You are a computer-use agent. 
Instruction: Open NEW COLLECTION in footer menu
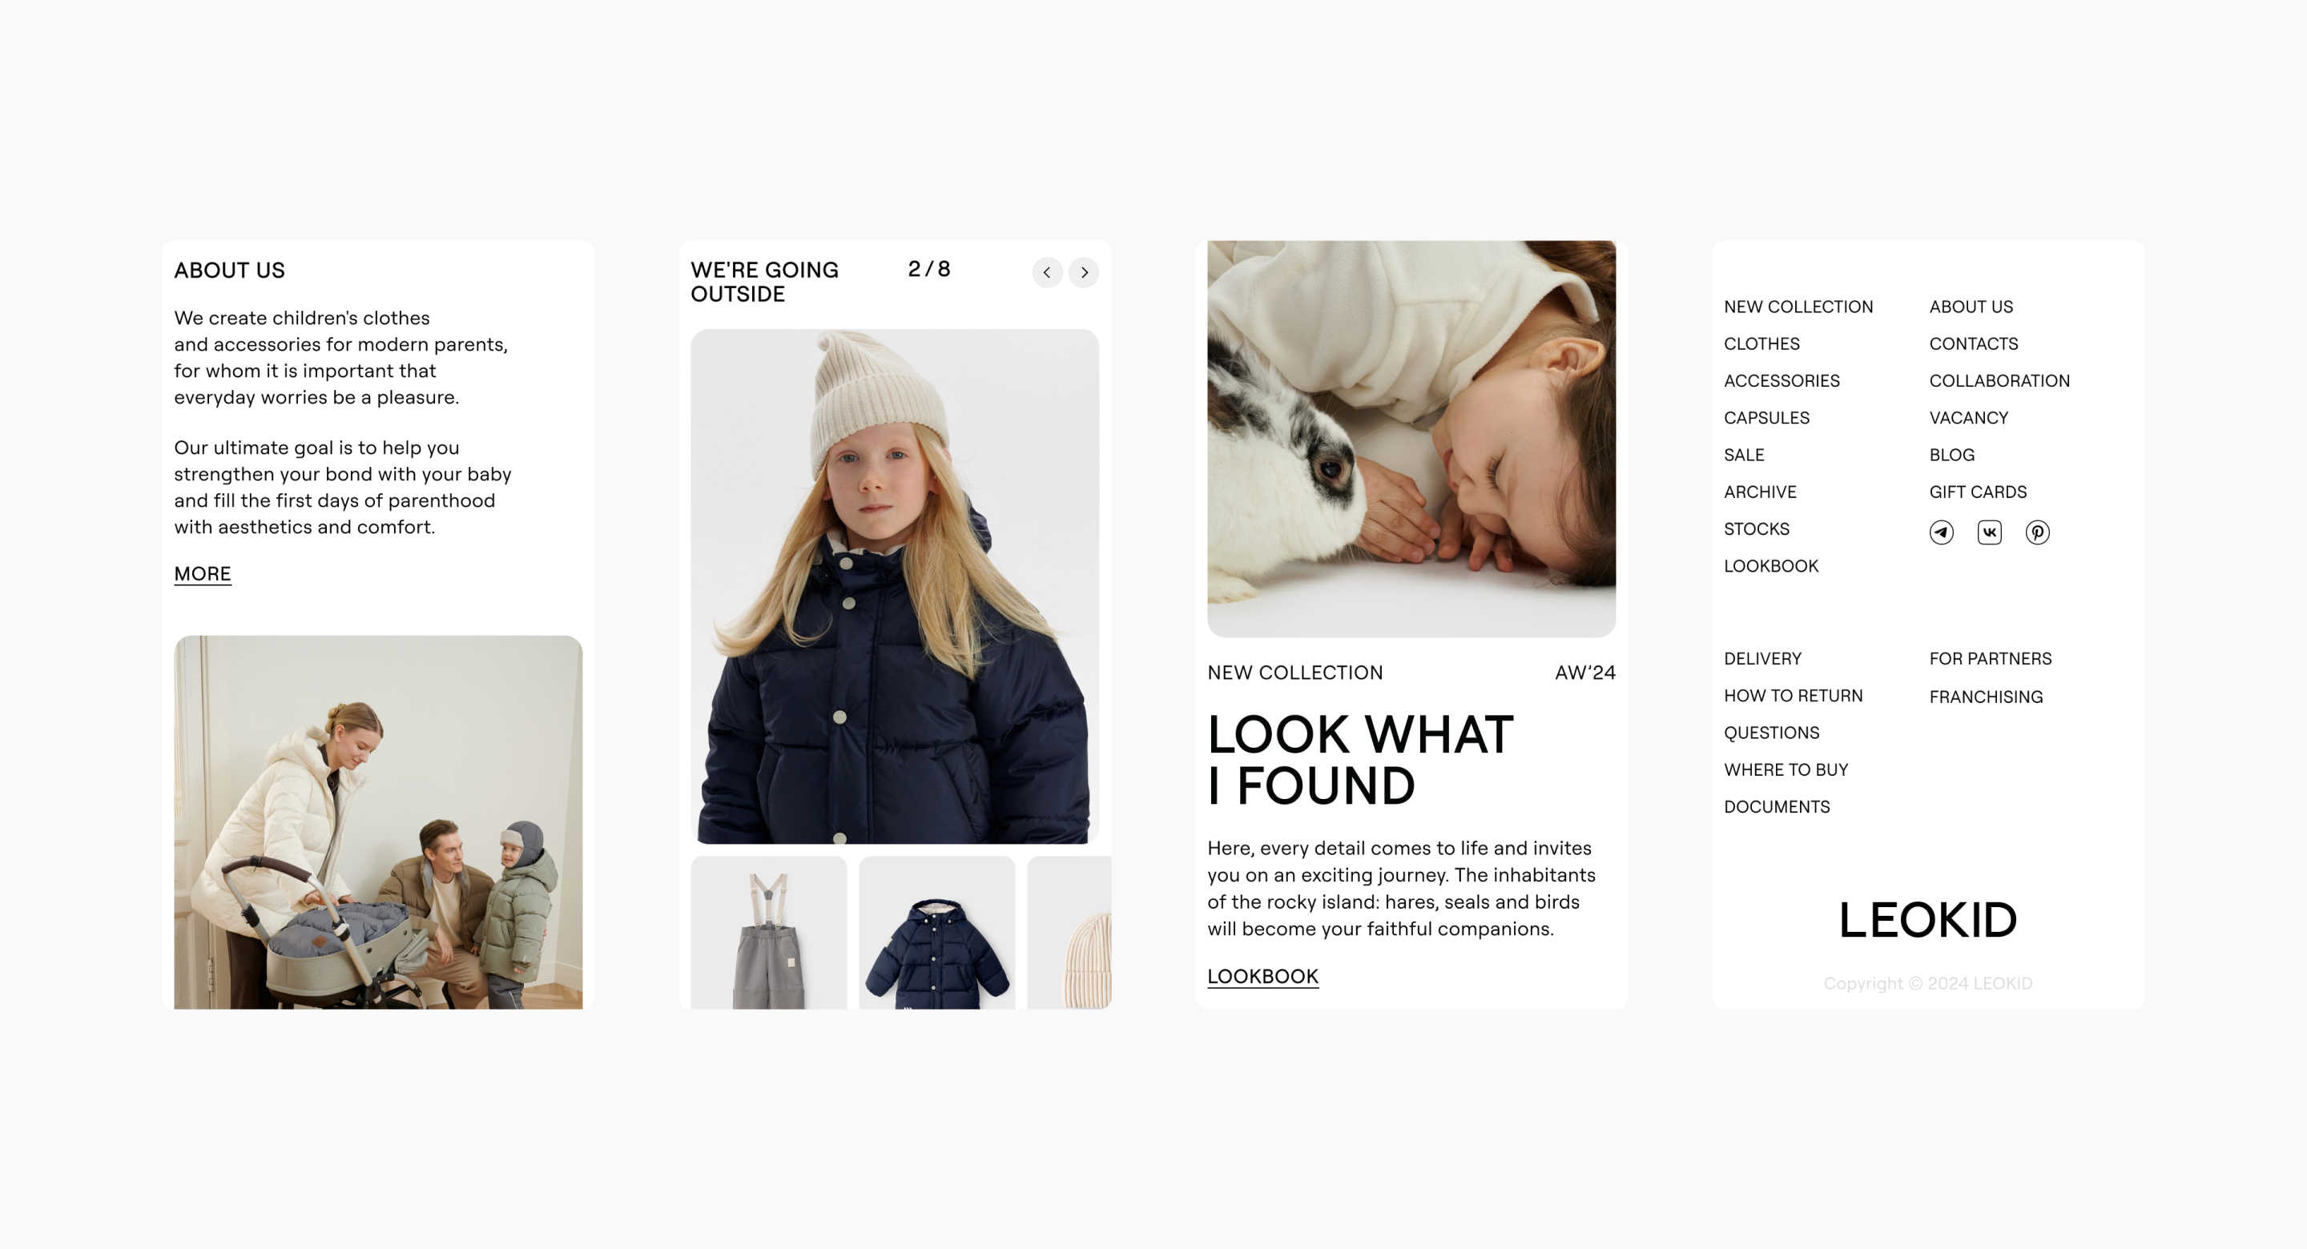pyautogui.click(x=1798, y=307)
